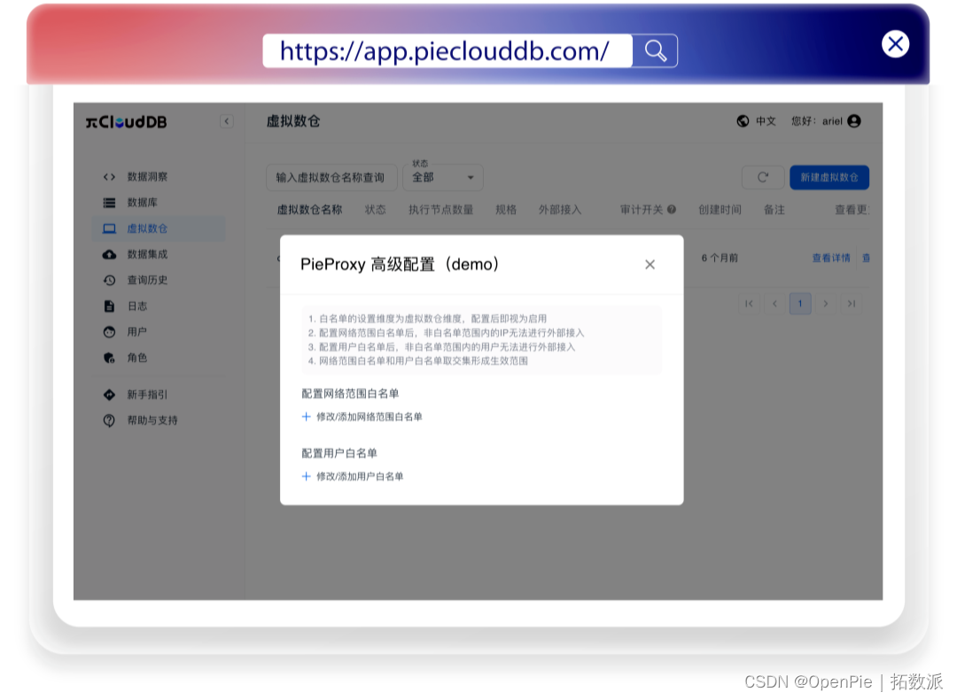This screenshot has height=700, width=957.
Task: Click the 数据库 database list icon
Action: point(109,203)
